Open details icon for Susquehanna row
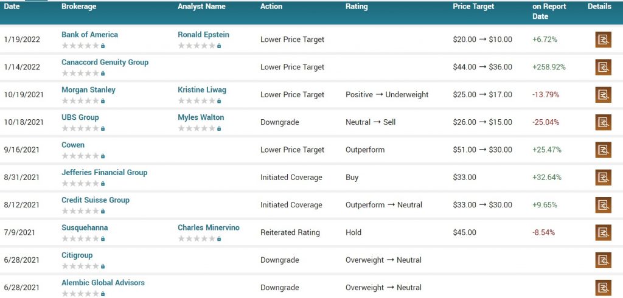 [x=603, y=232]
